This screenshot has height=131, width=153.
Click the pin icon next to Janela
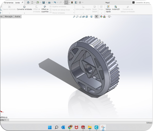tap(22, 3)
